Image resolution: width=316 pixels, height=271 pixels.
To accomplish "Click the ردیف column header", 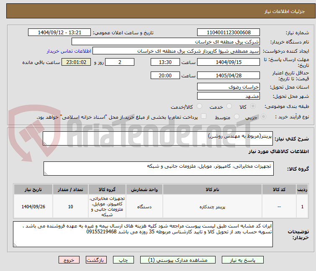I will (302, 189).
